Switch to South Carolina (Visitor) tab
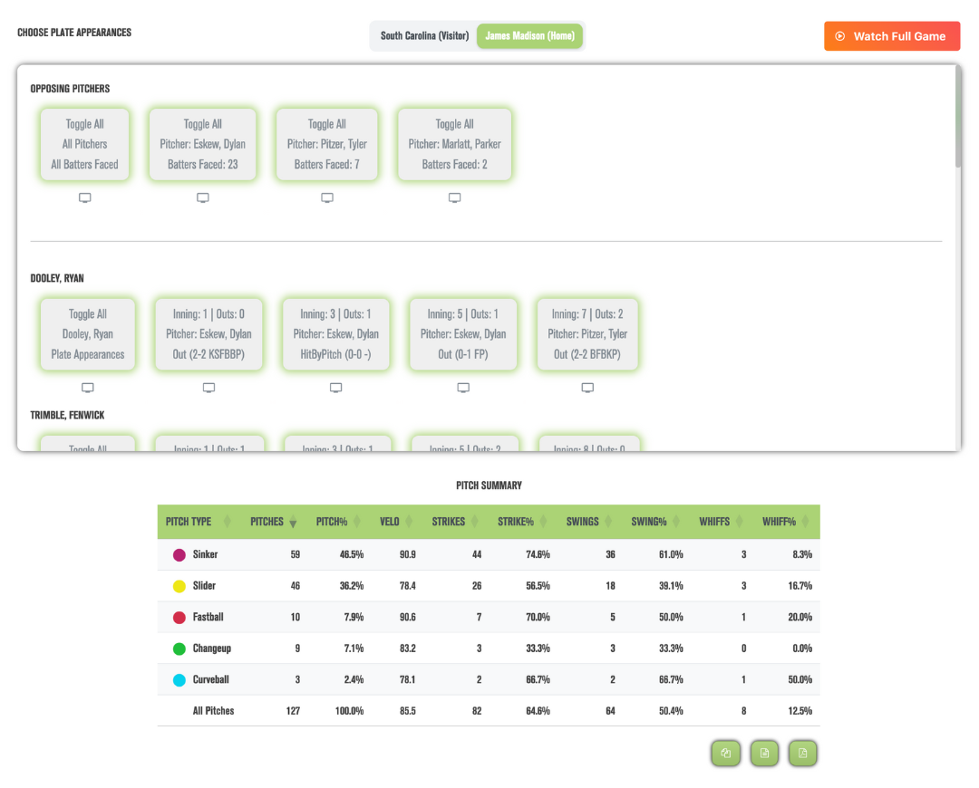The width and height of the screenshot is (979, 788). (424, 36)
